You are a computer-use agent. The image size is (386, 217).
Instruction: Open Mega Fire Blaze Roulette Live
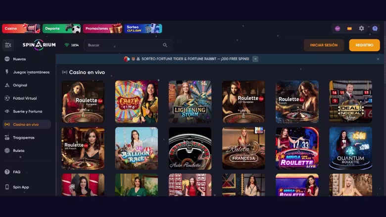pos(297,148)
